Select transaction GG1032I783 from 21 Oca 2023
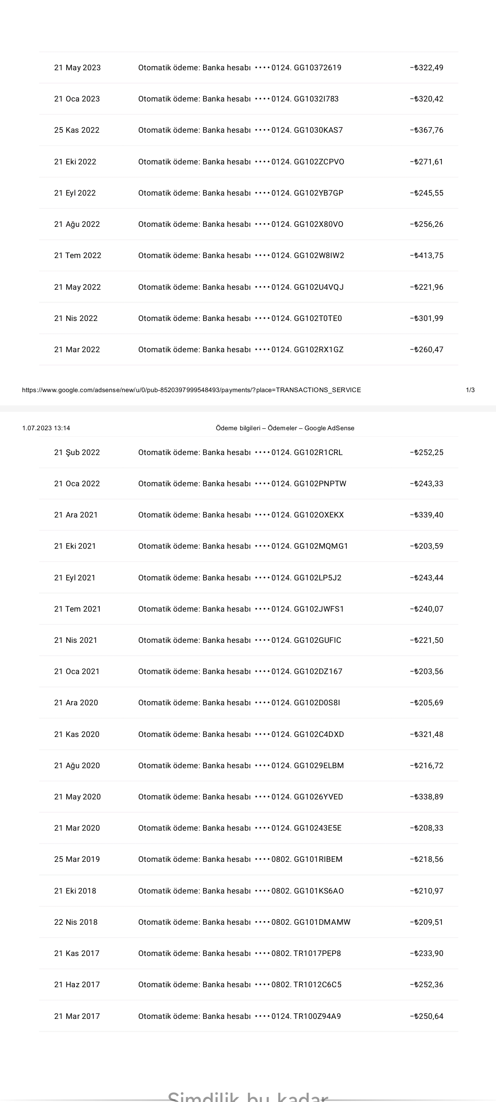 click(x=316, y=99)
